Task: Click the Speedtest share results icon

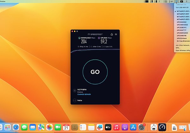Action: (x=112, y=34)
